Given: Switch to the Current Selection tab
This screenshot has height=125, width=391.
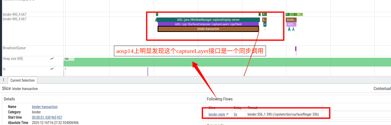Looking at the screenshot, I should click(x=22, y=80).
